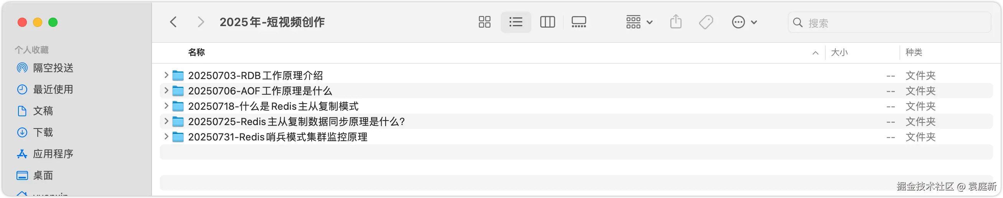The width and height of the screenshot is (1003, 198).
Task: Expand the 20250731-Redis哨兵模式集群监控原理 folder
Action: point(166,137)
